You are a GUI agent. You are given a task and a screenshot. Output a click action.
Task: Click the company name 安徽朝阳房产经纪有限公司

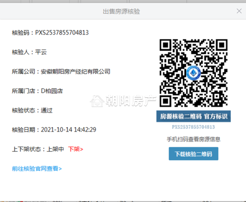click(x=76, y=72)
